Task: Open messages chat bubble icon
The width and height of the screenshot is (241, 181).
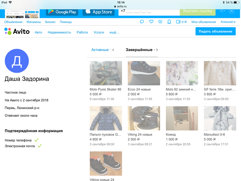Action: click(x=142, y=22)
